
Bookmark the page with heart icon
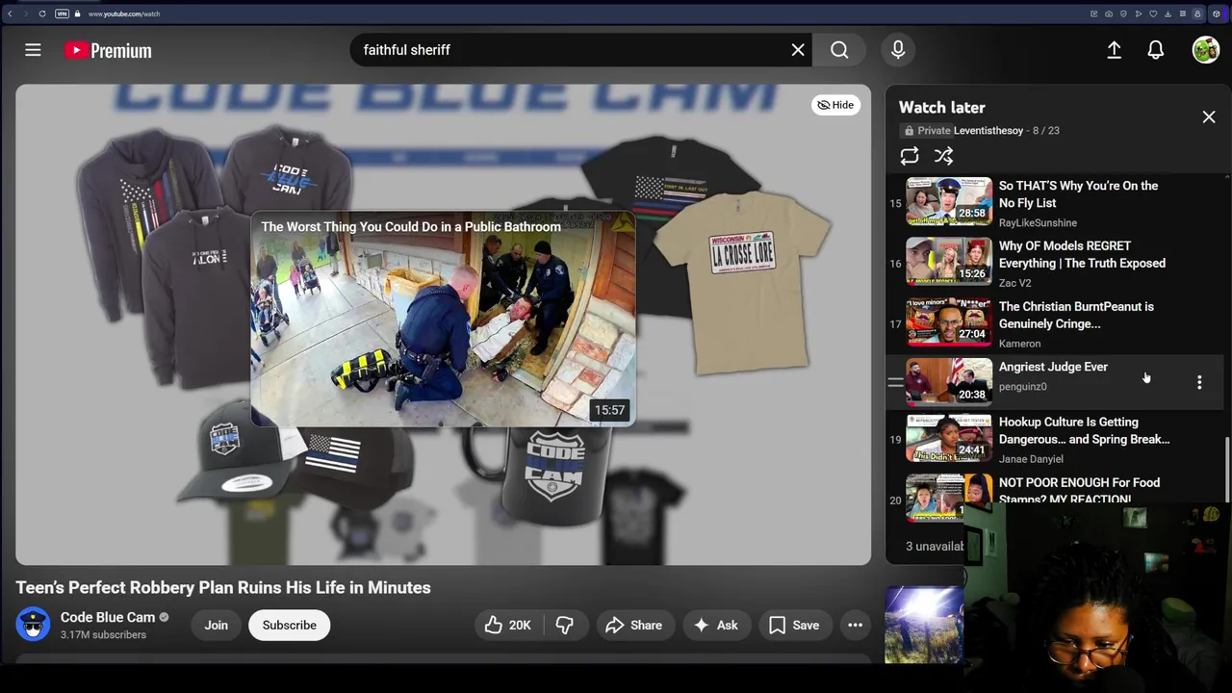1153,13
